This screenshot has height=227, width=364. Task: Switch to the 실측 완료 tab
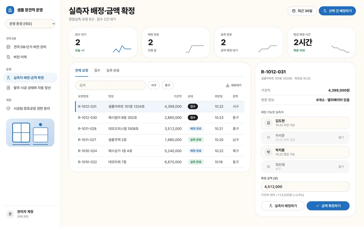coord(113,71)
